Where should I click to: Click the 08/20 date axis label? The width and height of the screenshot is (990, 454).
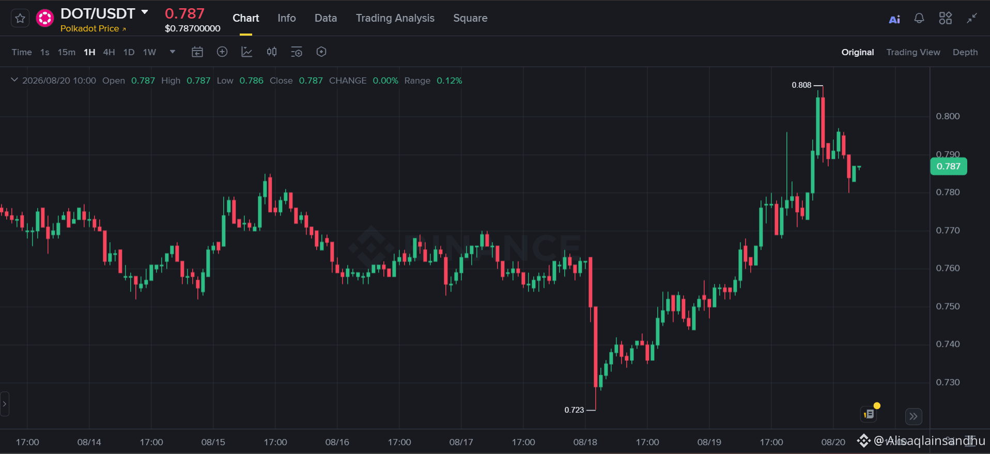point(833,442)
